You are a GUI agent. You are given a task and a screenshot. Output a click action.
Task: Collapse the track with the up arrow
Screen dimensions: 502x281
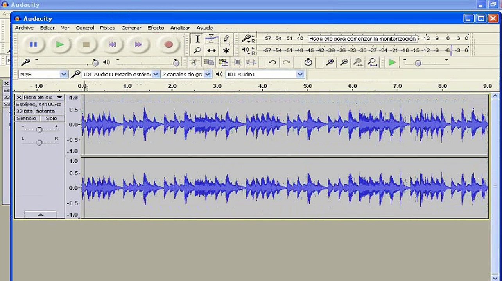click(x=40, y=215)
